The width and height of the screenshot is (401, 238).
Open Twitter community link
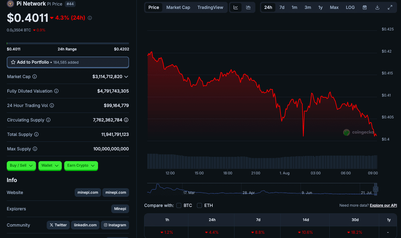58,225
